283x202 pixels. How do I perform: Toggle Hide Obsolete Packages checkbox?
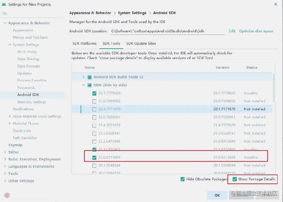[183, 179]
